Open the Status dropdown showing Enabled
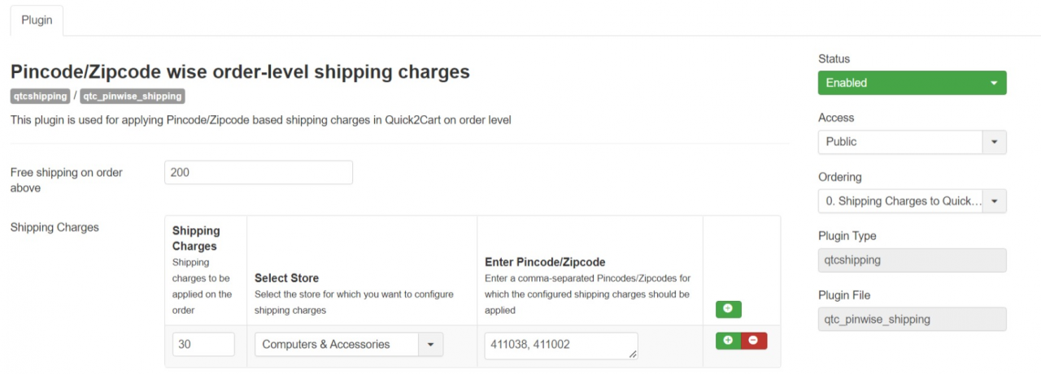 [912, 83]
